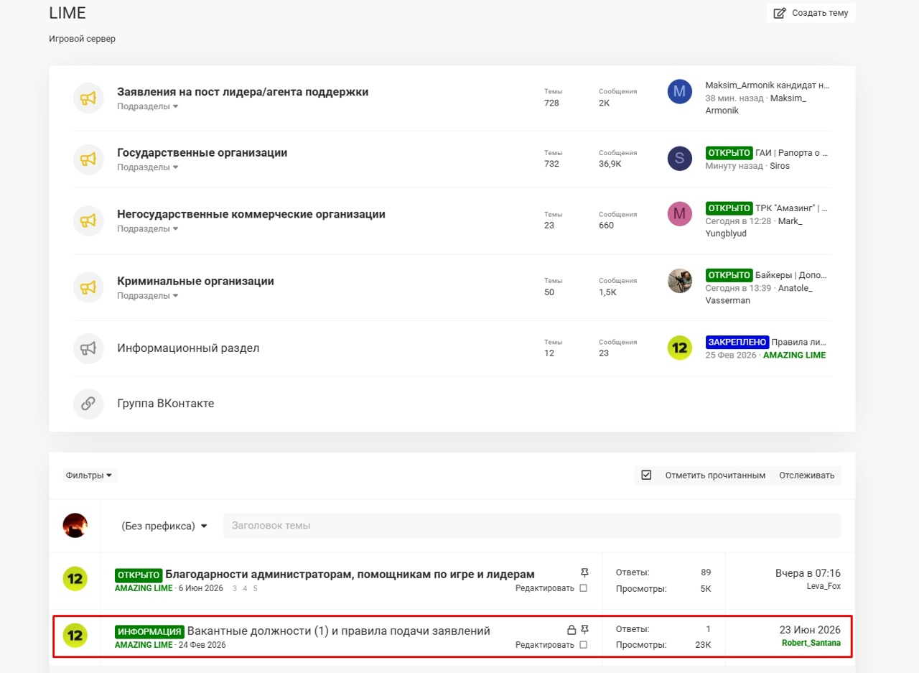Click the Отслеживать button
919x673 pixels.
[x=807, y=475]
